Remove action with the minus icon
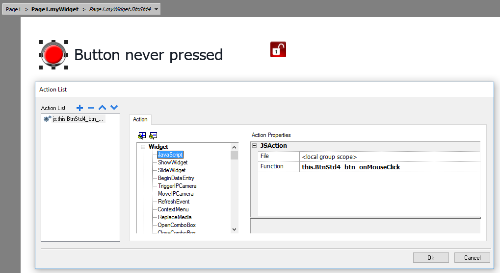Screen dimensions: 500x273 tap(91, 108)
